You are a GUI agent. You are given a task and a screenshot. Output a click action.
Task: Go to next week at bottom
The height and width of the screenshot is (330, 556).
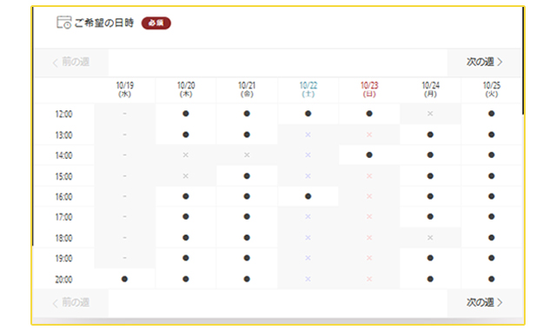point(484,302)
